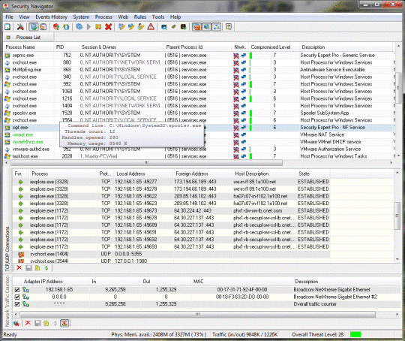The height and width of the screenshot is (341, 405).
Task: Toggle the network traffic panel view button
Action: coord(216,26)
